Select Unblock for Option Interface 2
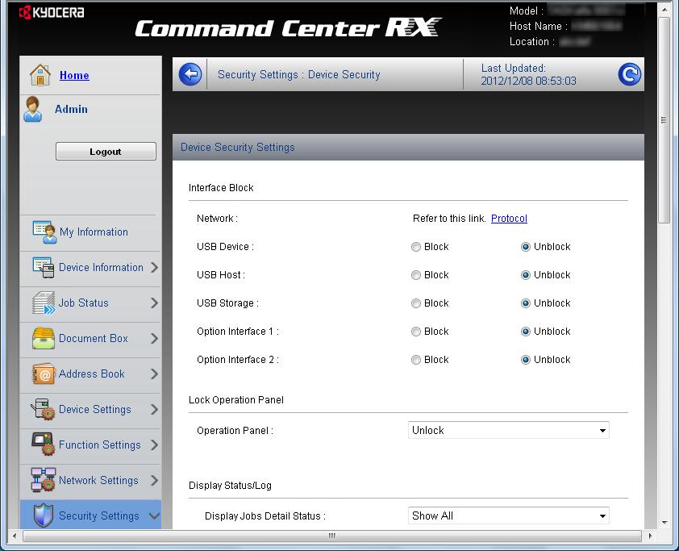 coord(525,360)
